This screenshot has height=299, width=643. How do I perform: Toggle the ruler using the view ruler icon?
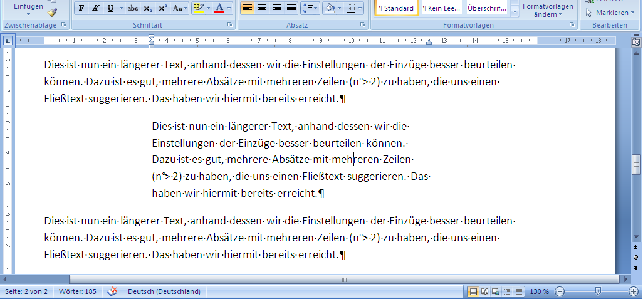(x=636, y=41)
